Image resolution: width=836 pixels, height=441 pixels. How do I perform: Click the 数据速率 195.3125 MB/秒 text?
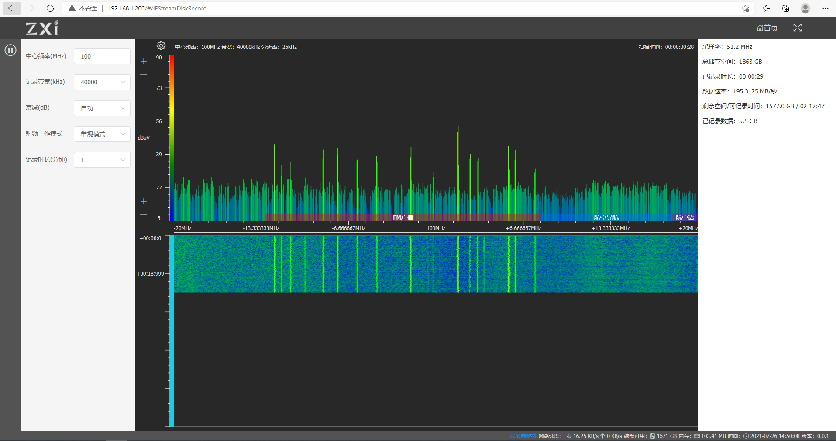(740, 91)
